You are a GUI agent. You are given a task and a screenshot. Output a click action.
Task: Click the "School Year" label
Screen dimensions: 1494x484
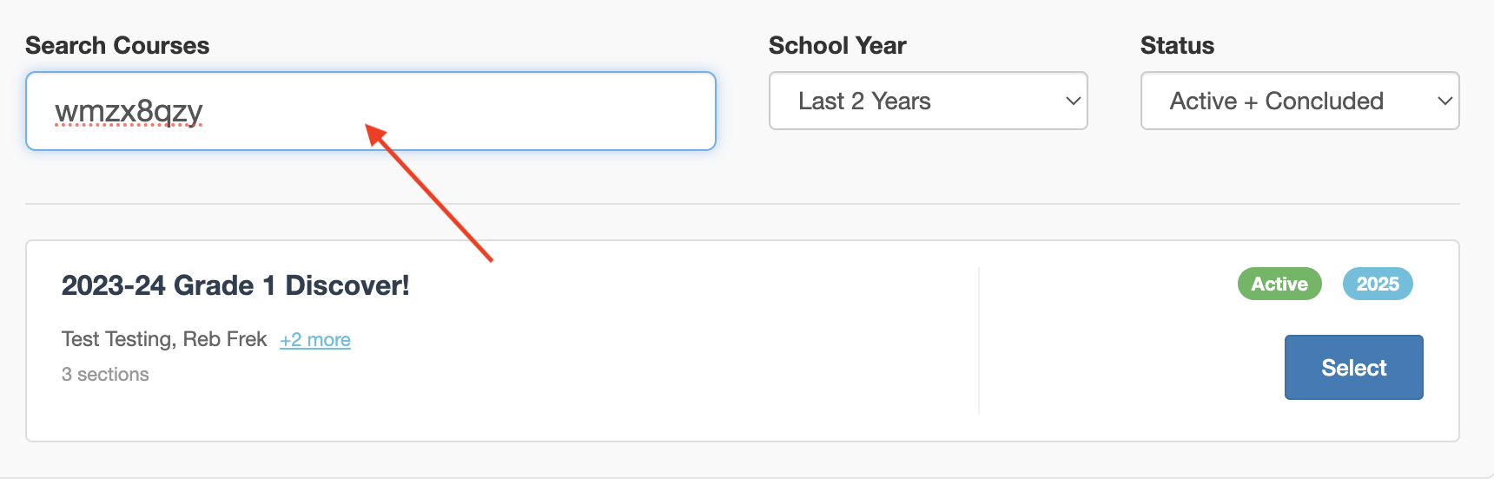pos(837,46)
